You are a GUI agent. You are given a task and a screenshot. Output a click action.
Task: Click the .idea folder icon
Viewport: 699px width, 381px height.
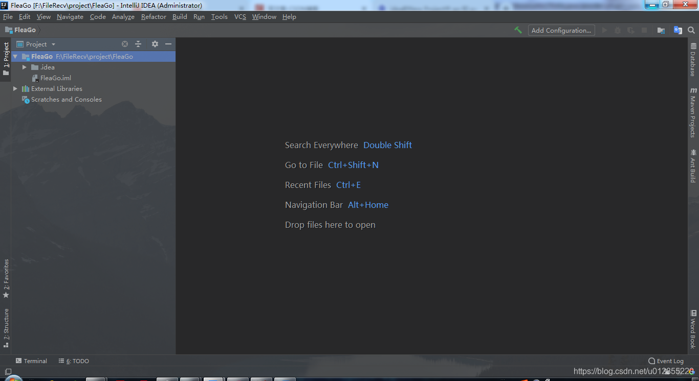(35, 67)
